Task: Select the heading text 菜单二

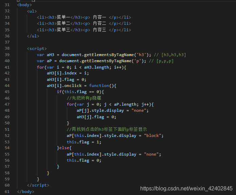Action: [63, 23]
